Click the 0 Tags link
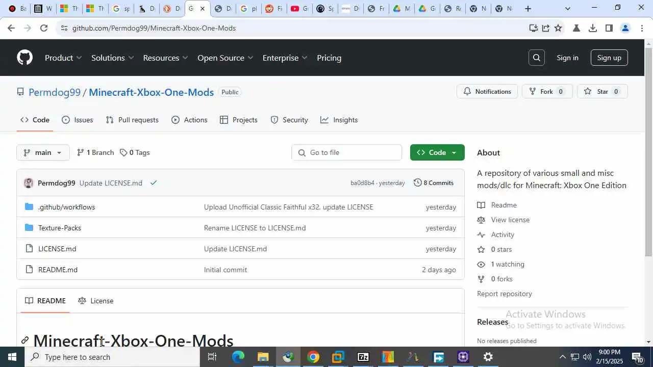Viewport: 653px width, 367px height. click(135, 152)
